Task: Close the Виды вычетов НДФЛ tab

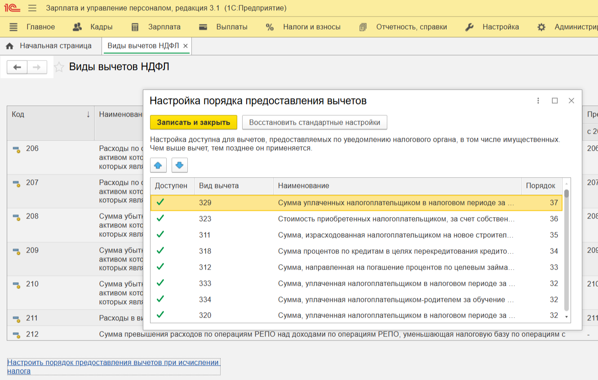Action: point(186,46)
